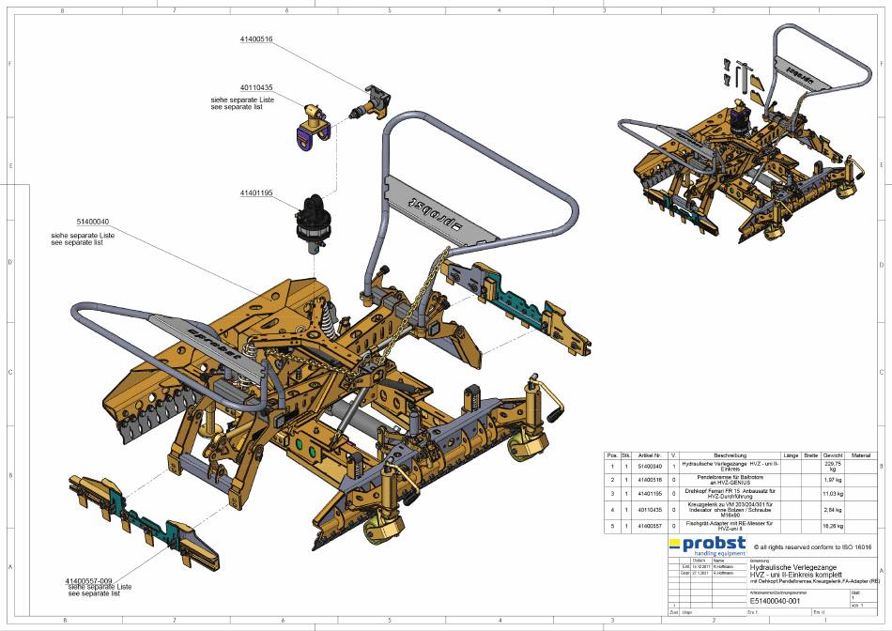This screenshot has width=892, height=631.
Task: Click the ISO 16016 copyright notice
Action: pyautogui.click(x=813, y=546)
